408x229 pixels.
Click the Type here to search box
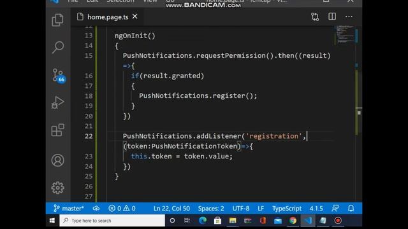[x=112, y=221]
